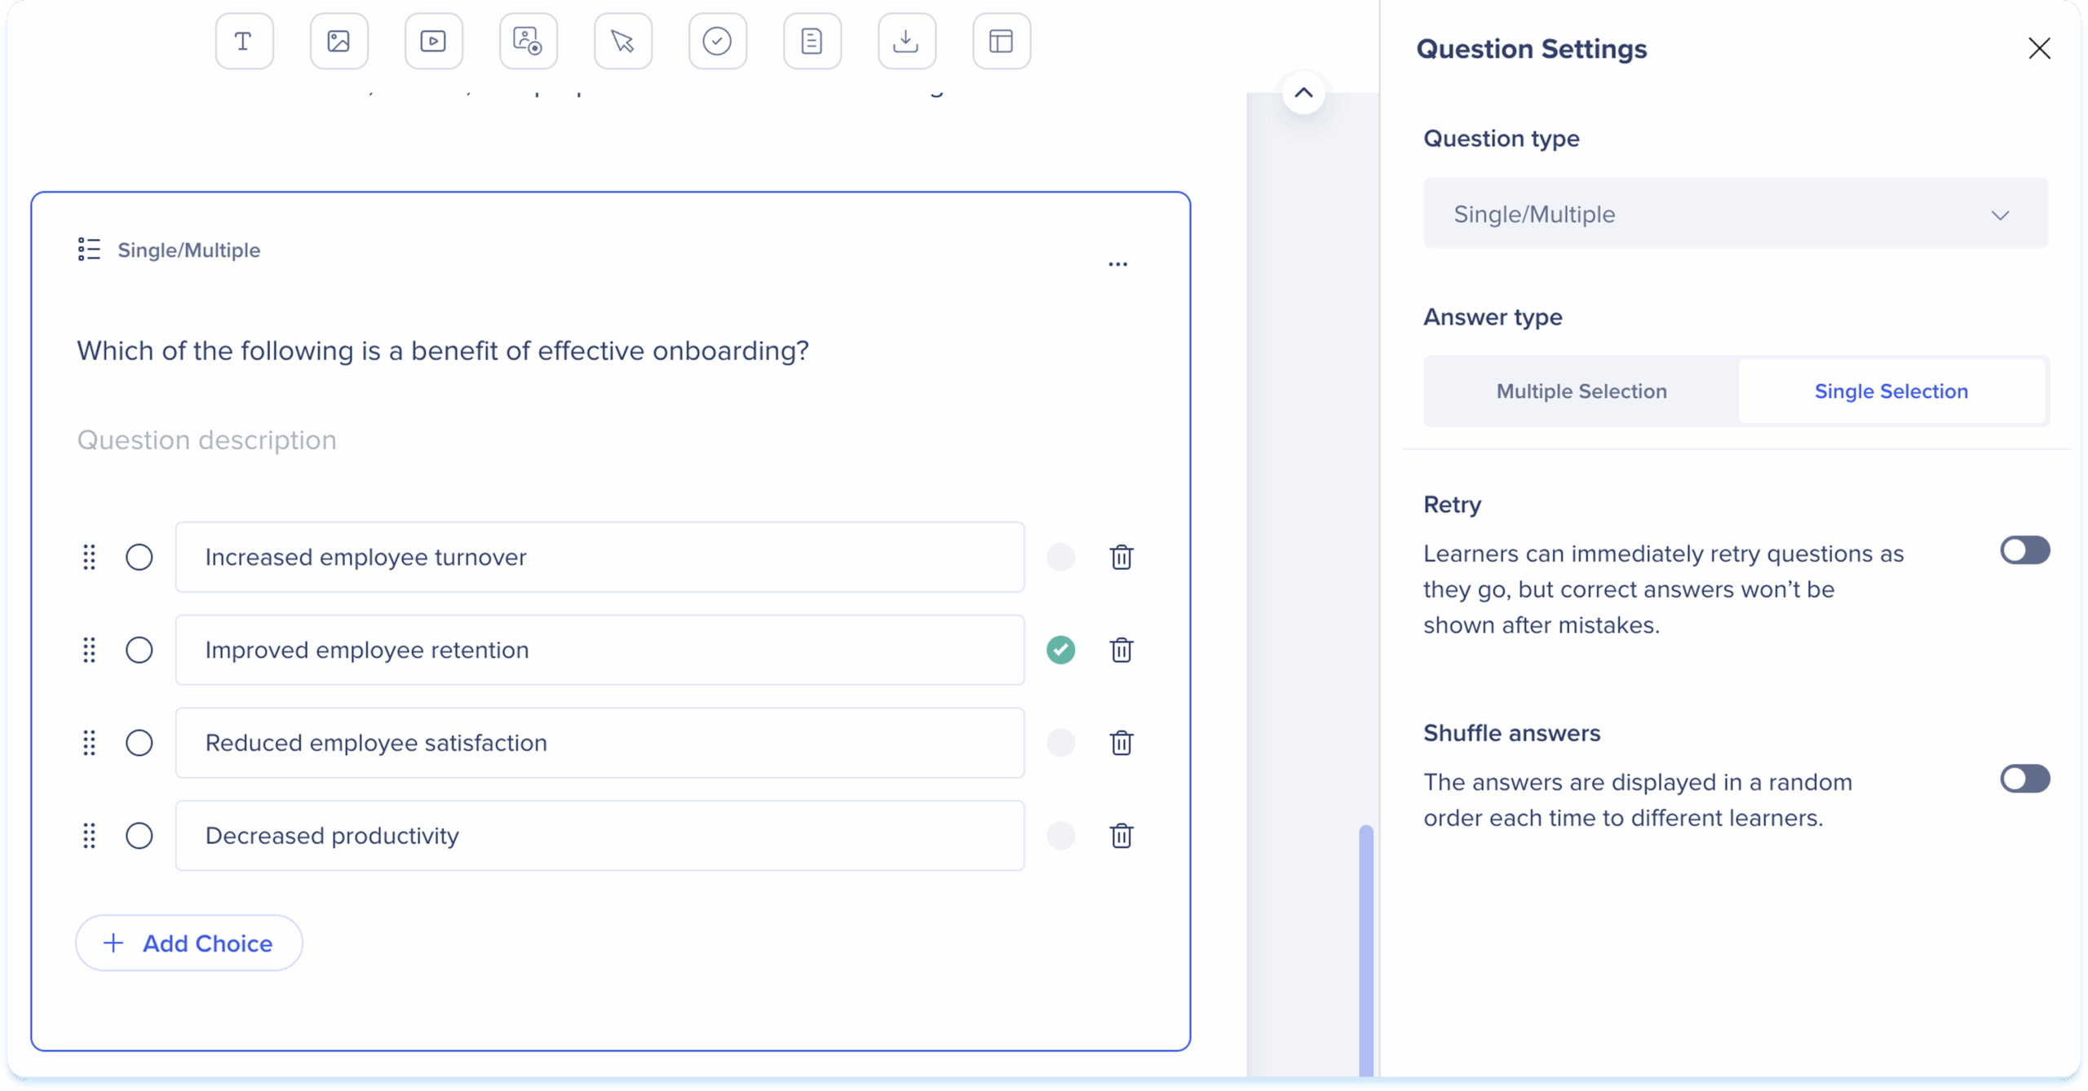
Task: Select the layout table toolbar icon
Action: pos(1001,42)
